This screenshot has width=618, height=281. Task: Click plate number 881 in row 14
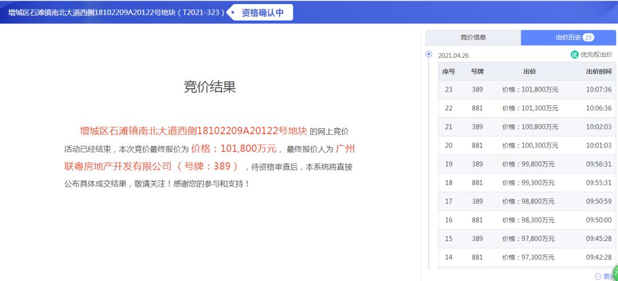477,258
